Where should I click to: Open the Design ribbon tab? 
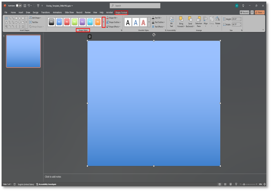(35, 12)
